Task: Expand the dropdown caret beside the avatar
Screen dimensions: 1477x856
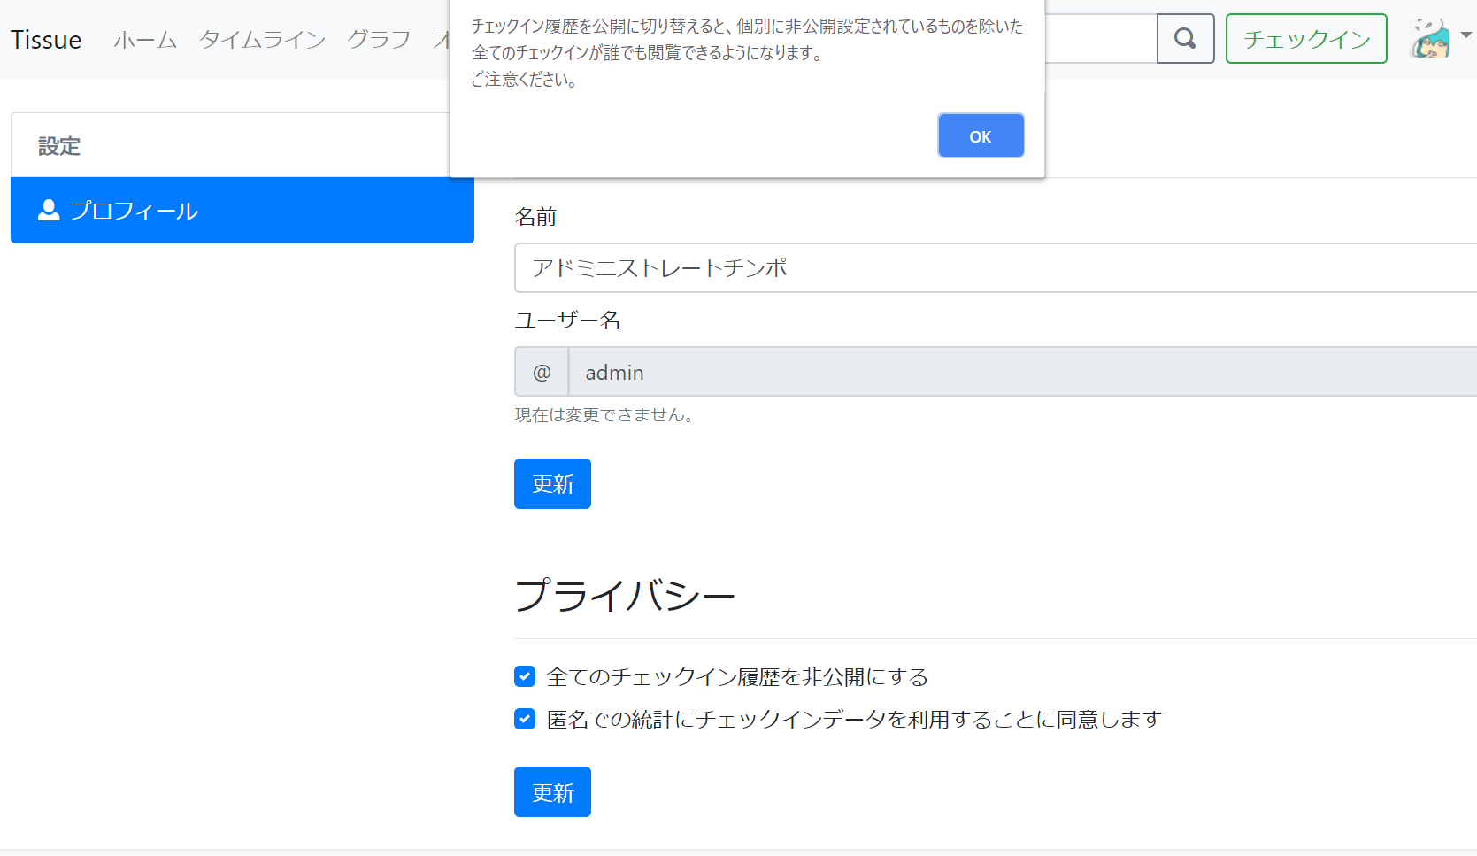Action: (x=1465, y=35)
